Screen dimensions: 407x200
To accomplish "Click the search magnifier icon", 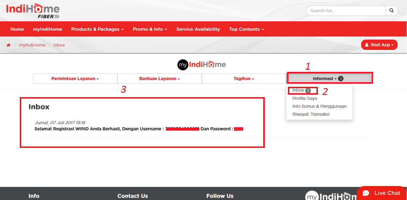I will click(x=391, y=10).
